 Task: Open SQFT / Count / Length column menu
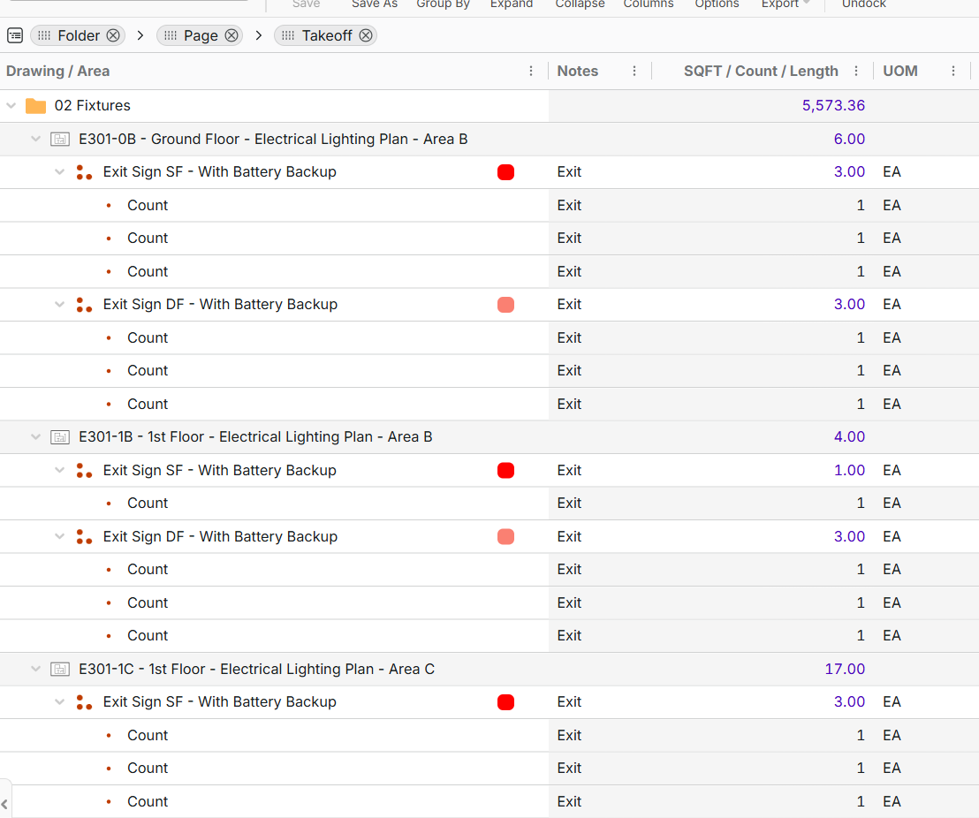856,71
